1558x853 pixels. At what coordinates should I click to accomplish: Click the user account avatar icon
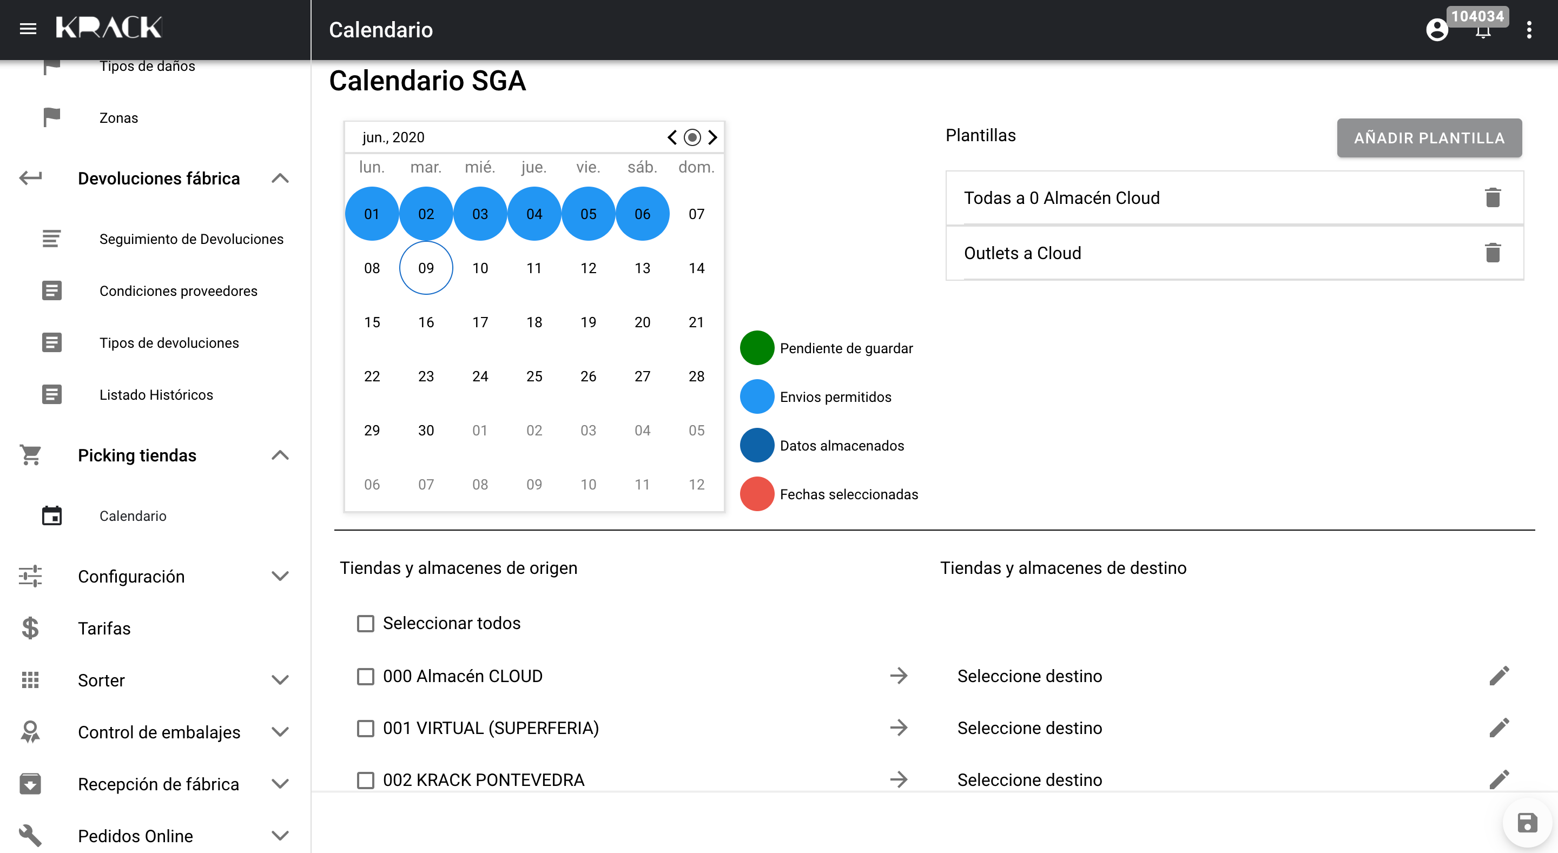[x=1436, y=30]
